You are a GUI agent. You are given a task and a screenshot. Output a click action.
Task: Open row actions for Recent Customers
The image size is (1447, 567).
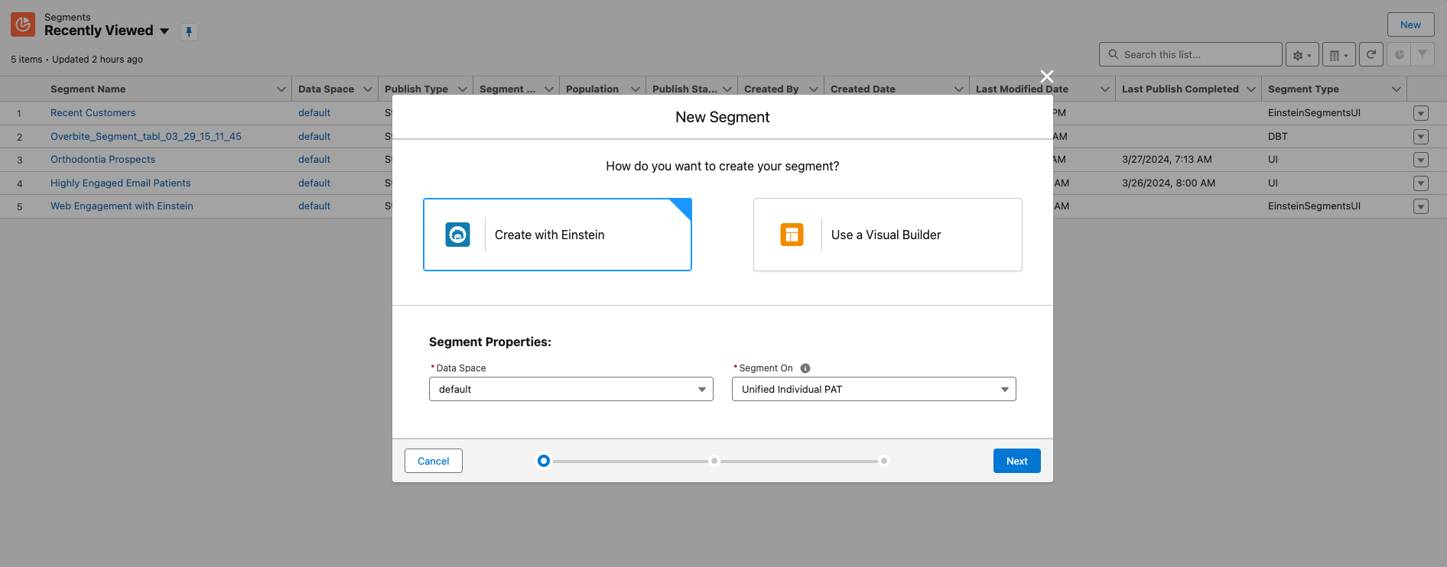[x=1421, y=113]
